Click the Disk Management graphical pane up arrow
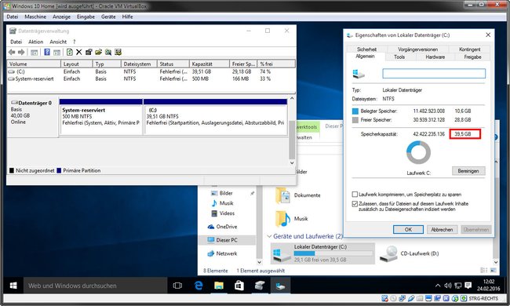 pos(292,98)
